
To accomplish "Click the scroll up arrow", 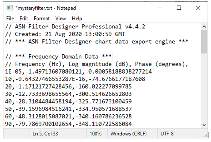I will tap(204, 27).
